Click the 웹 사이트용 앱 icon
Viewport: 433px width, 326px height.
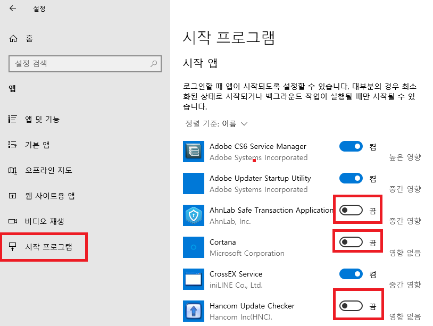[12, 196]
